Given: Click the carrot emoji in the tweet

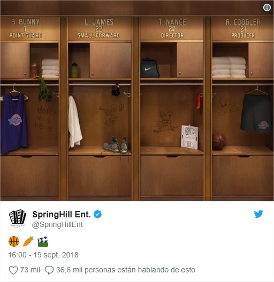Looking at the screenshot, I should [28, 241].
